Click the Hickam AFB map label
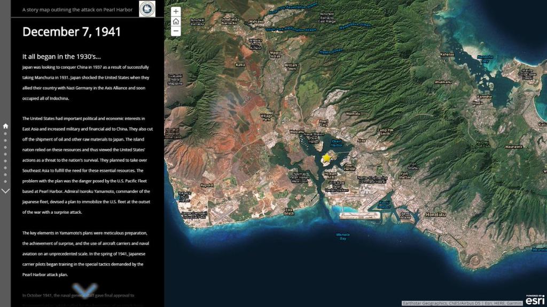547x307 pixels. [x=330, y=175]
